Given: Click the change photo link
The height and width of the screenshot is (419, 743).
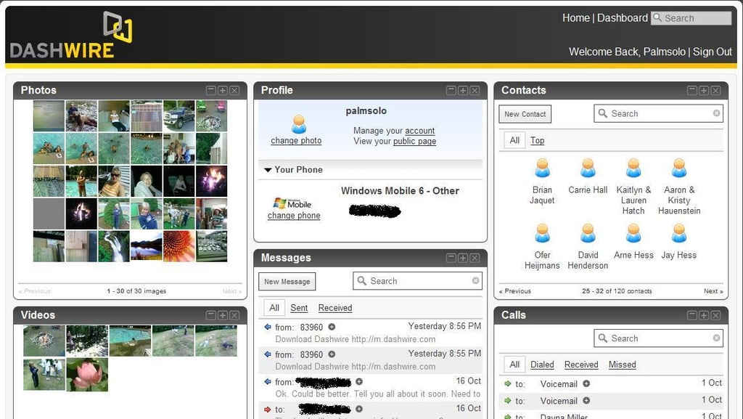Looking at the screenshot, I should pos(296,140).
